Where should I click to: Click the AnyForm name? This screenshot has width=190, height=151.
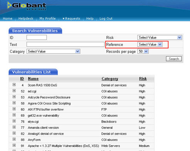click(34, 140)
